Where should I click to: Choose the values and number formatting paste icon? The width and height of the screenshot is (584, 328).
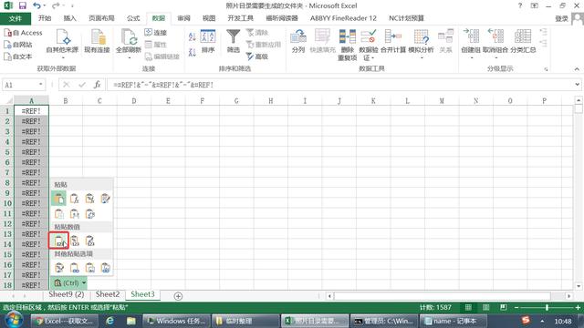coord(75,241)
